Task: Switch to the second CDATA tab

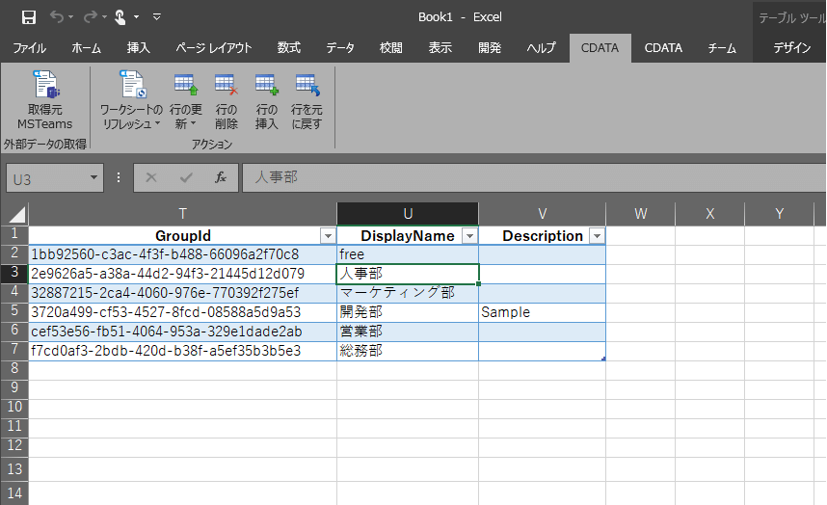Action: [663, 48]
